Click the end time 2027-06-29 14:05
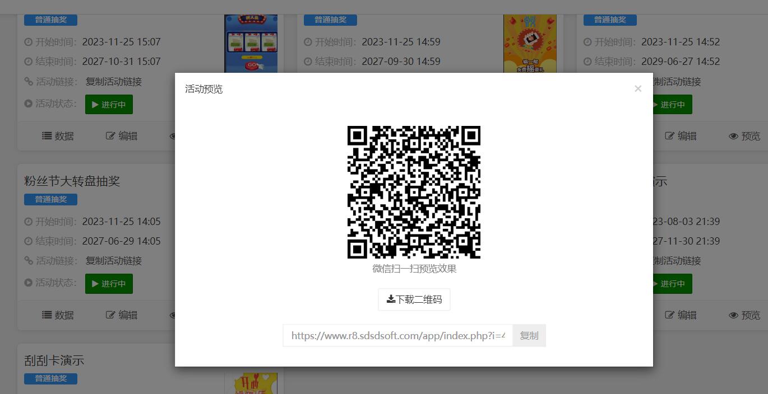768x394 pixels. pyautogui.click(x=122, y=241)
